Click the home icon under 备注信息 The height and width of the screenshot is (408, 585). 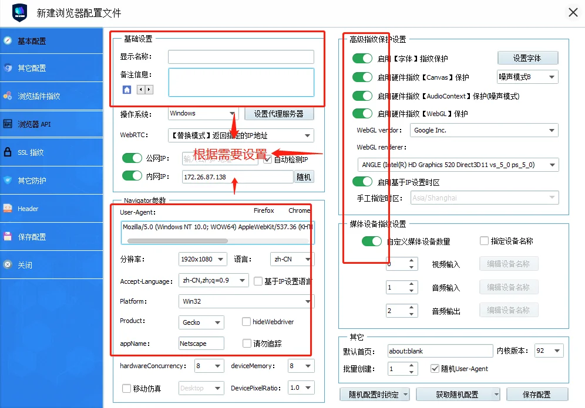[126, 90]
